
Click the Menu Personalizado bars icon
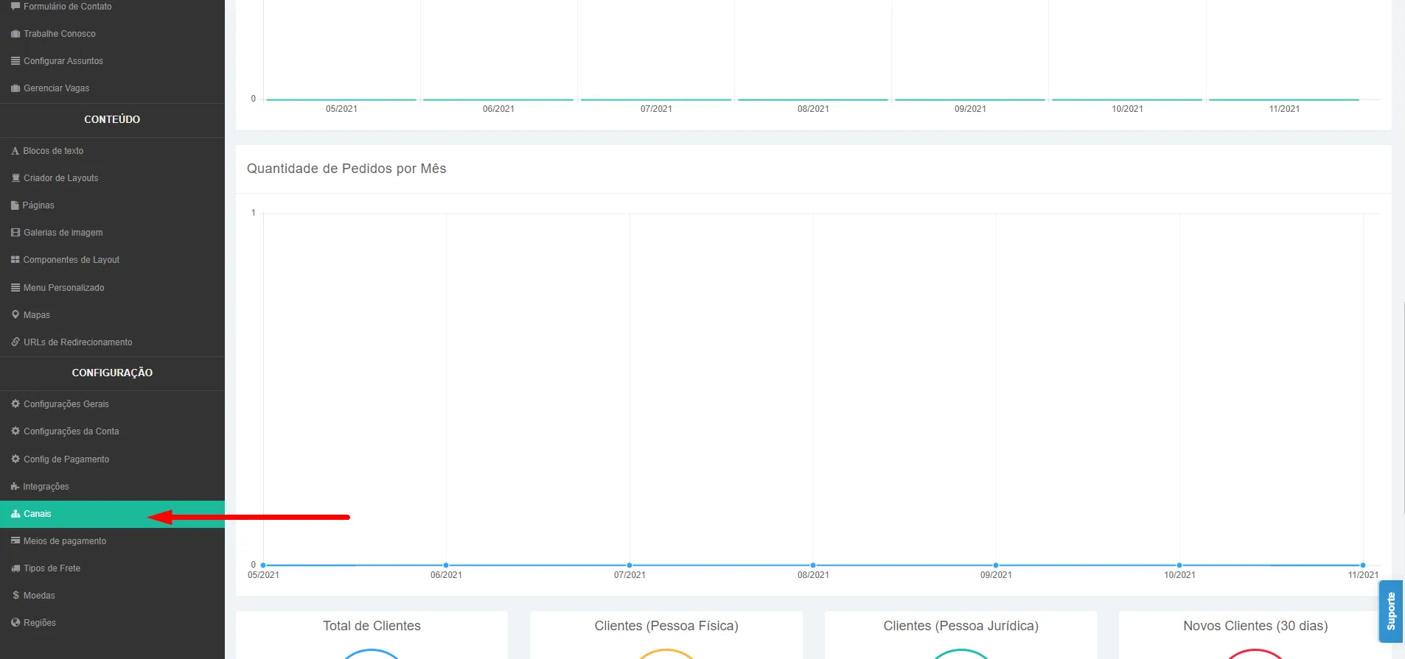coord(15,288)
